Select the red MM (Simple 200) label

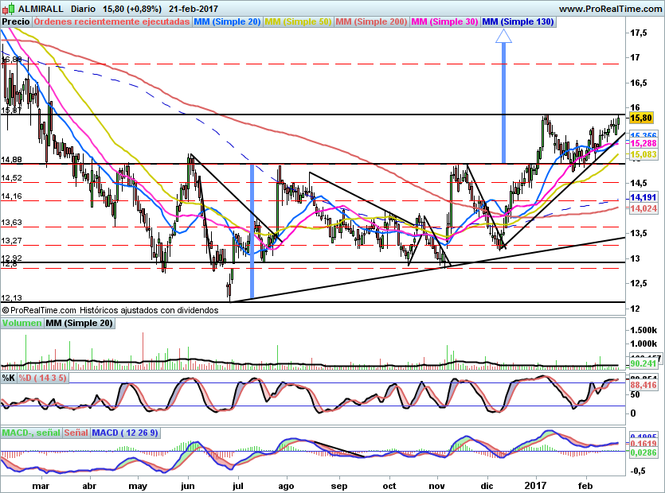click(371, 21)
